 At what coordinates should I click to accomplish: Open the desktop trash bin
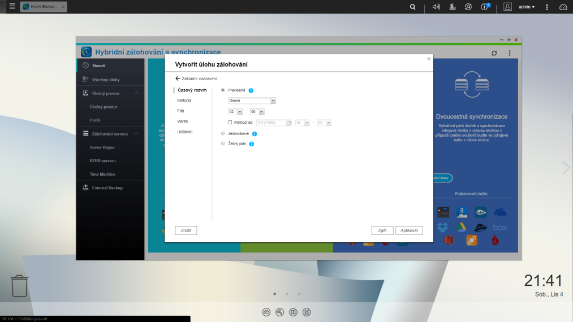19,286
